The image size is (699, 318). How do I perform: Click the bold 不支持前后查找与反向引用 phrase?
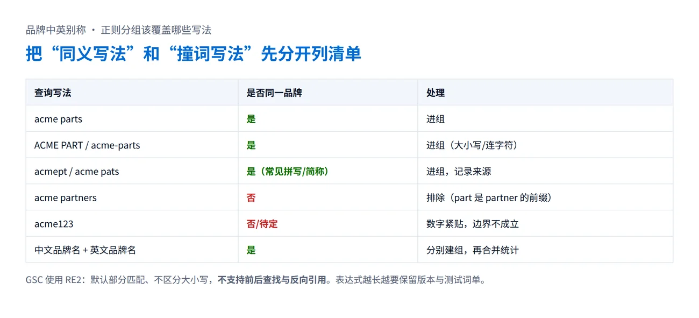pos(273,280)
